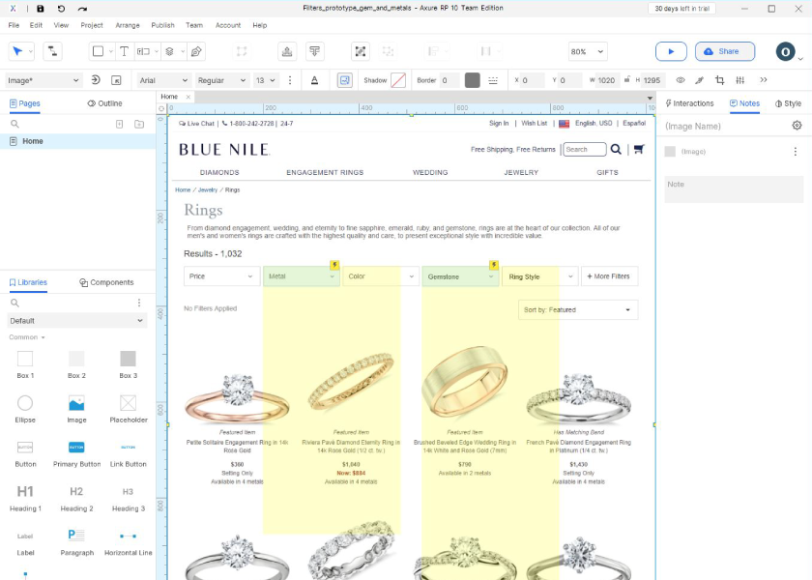This screenshot has height=580, width=812.
Task: Save the file with the floppy disk icon
Action: [x=40, y=9]
